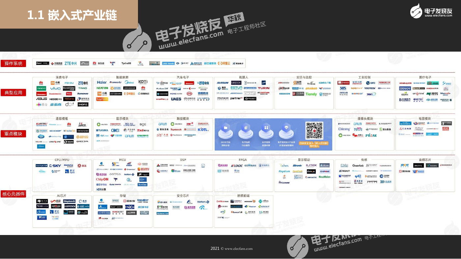
Task: Click the SIASUN logo in robots section
Action: [223, 83]
